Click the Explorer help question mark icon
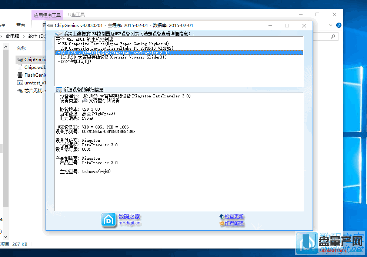Image resolution: width=367 pixels, height=257 pixels. 338,25
